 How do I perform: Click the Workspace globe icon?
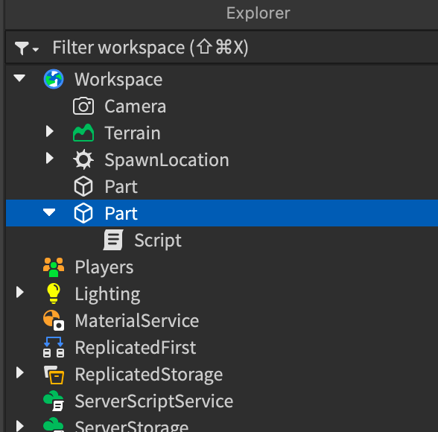tap(54, 79)
